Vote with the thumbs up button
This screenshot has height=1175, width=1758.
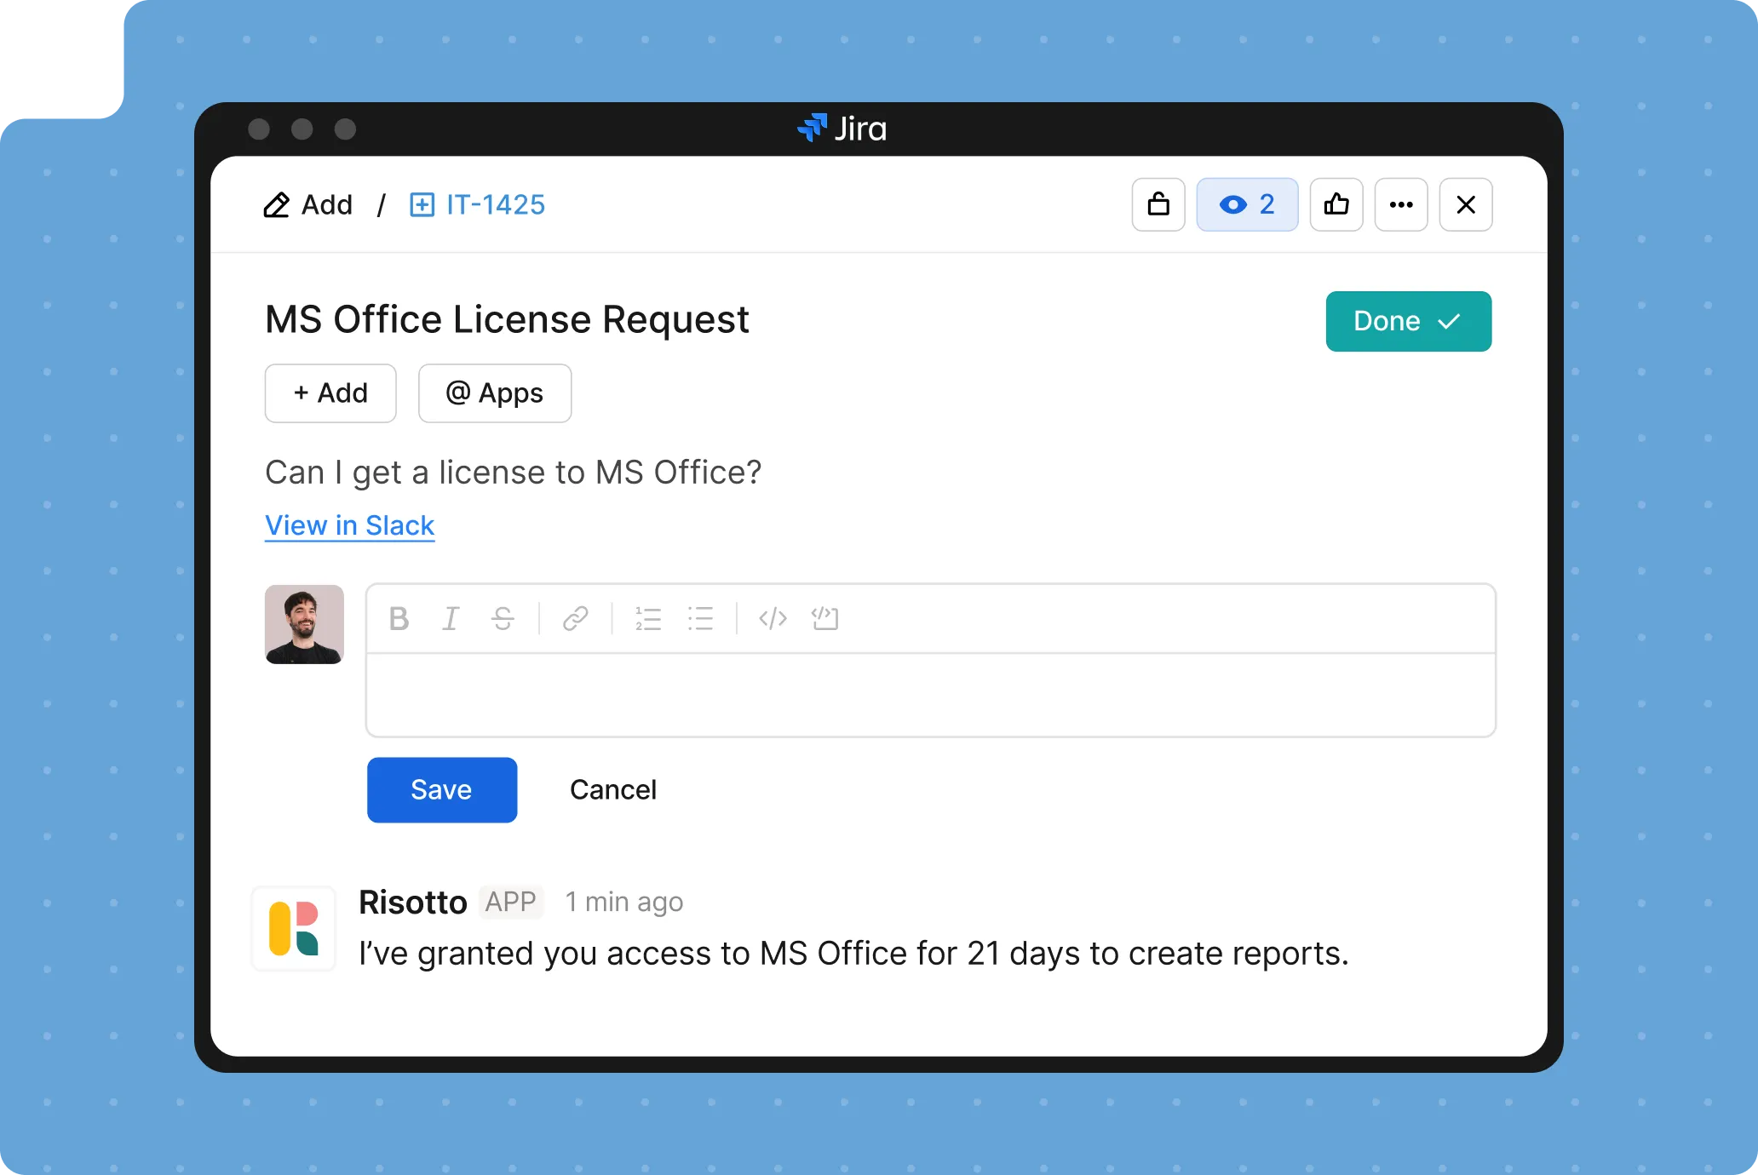1336,204
